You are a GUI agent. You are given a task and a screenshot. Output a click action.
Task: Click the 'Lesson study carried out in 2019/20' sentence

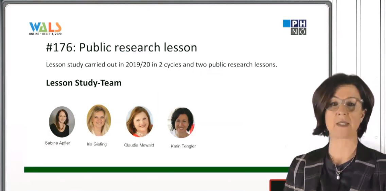161,65
